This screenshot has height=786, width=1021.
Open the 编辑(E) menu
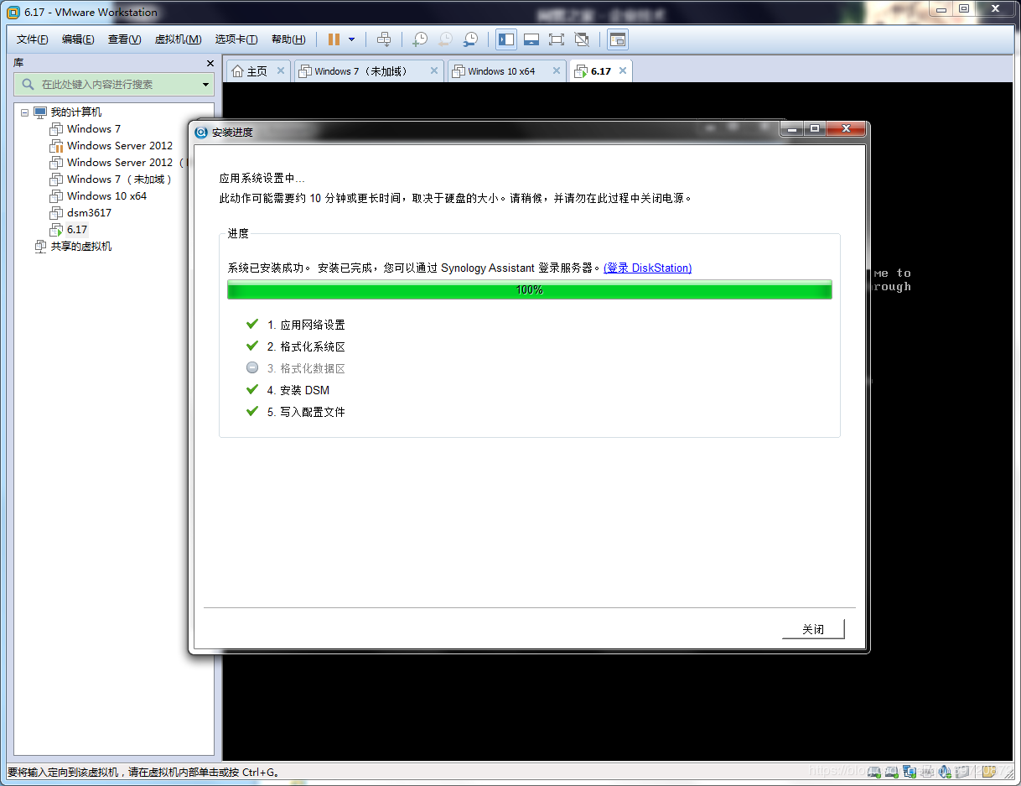tap(78, 39)
